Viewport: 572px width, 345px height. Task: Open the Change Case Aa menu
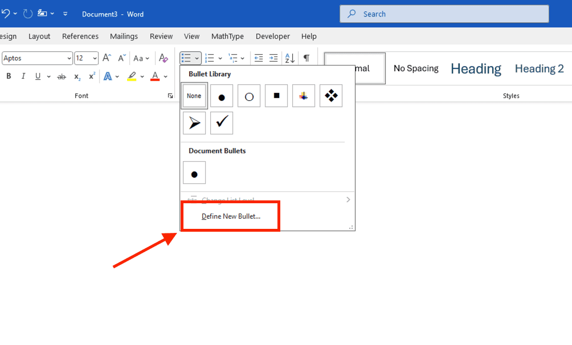[x=141, y=58]
